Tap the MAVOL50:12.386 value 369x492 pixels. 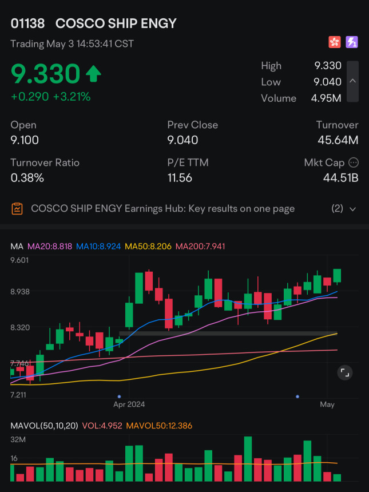tap(159, 426)
